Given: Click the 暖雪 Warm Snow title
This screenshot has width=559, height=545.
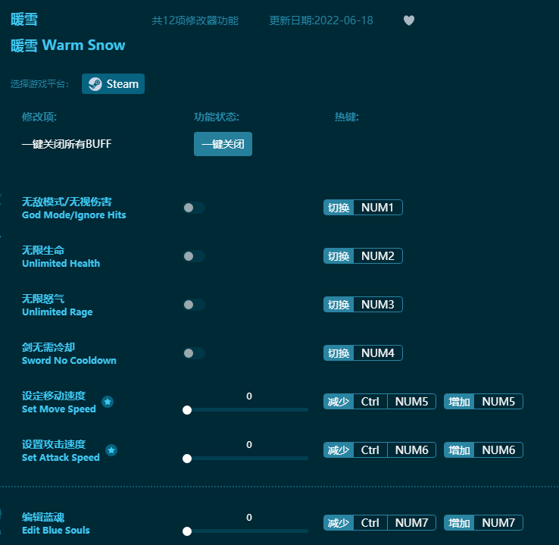Looking at the screenshot, I should pos(67,45).
